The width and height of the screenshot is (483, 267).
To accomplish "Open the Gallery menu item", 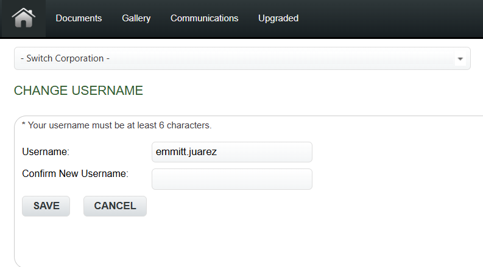I will tap(136, 18).
